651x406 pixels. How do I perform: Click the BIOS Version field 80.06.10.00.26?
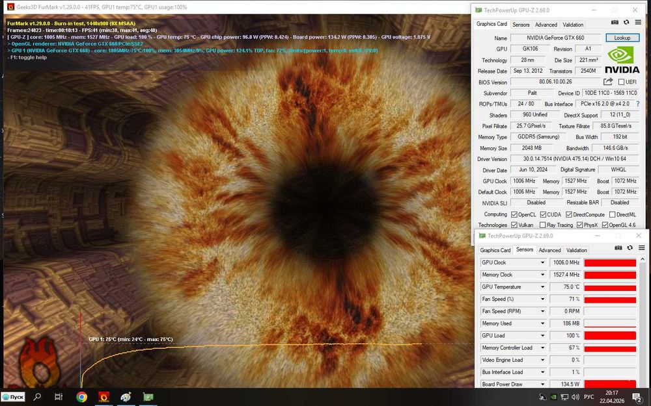[x=555, y=82]
